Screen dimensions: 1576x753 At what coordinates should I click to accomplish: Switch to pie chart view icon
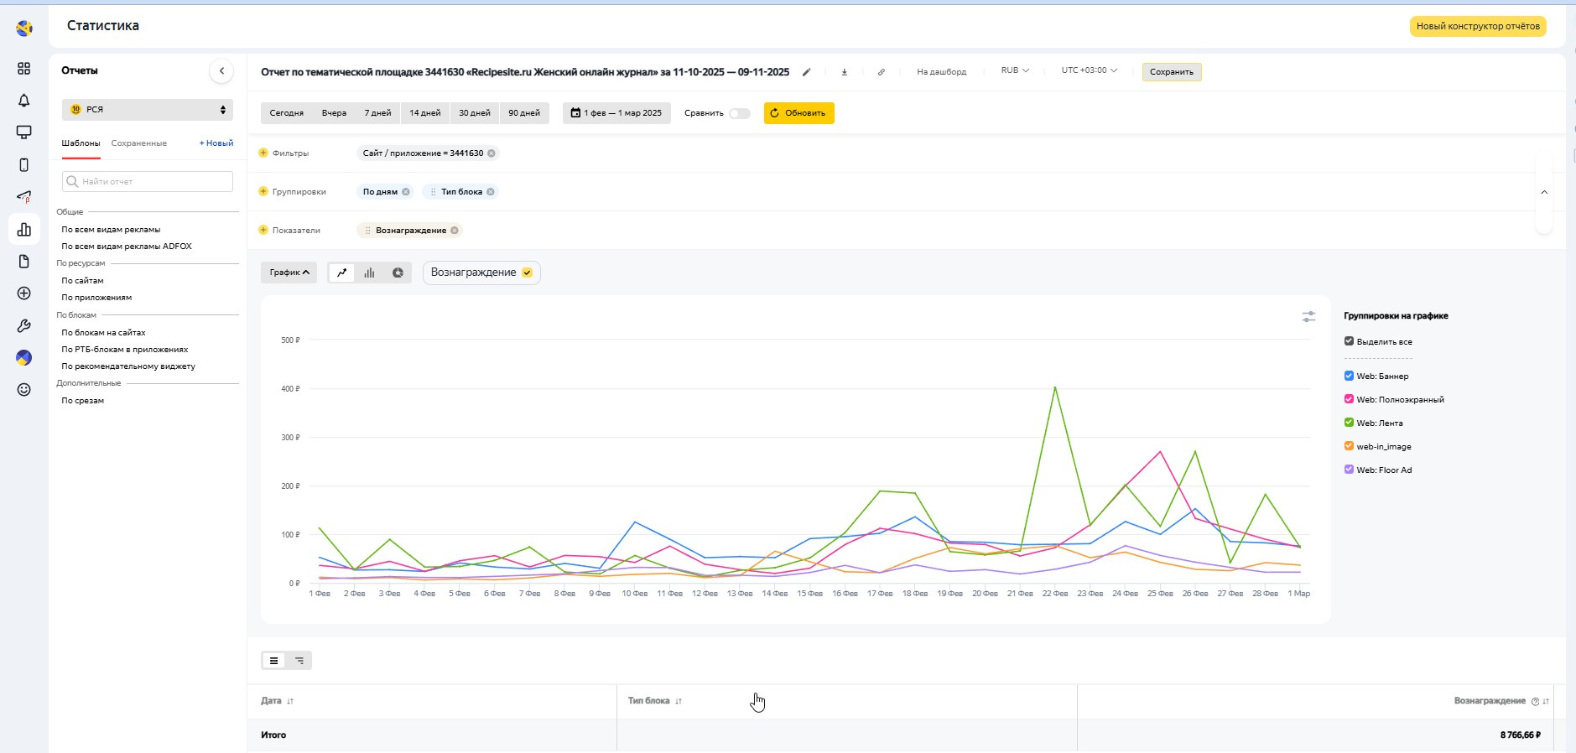coord(398,273)
